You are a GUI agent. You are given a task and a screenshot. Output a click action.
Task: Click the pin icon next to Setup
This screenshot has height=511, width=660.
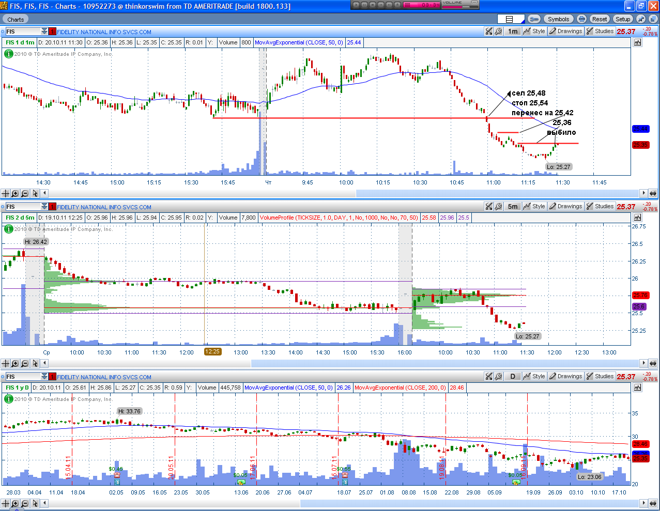641,19
